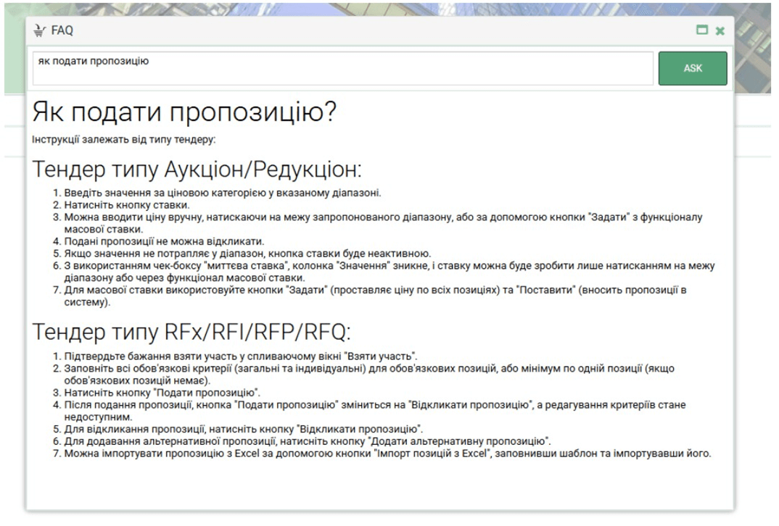
Task: Click the step about importing positions from Excel
Action: 387,454
